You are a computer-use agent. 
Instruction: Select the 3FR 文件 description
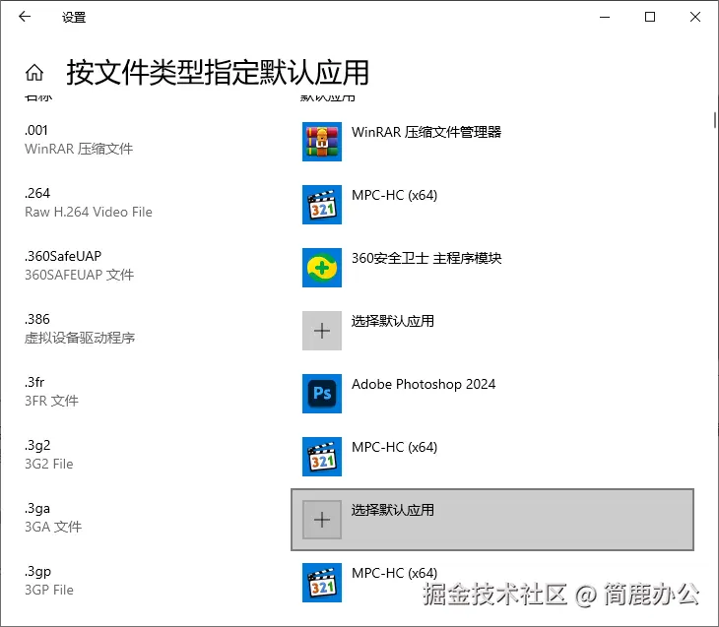point(51,401)
